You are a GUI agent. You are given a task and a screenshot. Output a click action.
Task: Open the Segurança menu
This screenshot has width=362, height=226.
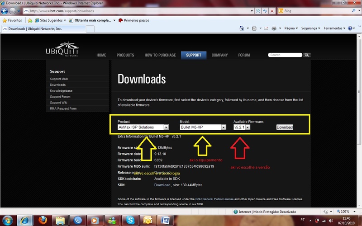point(311,28)
